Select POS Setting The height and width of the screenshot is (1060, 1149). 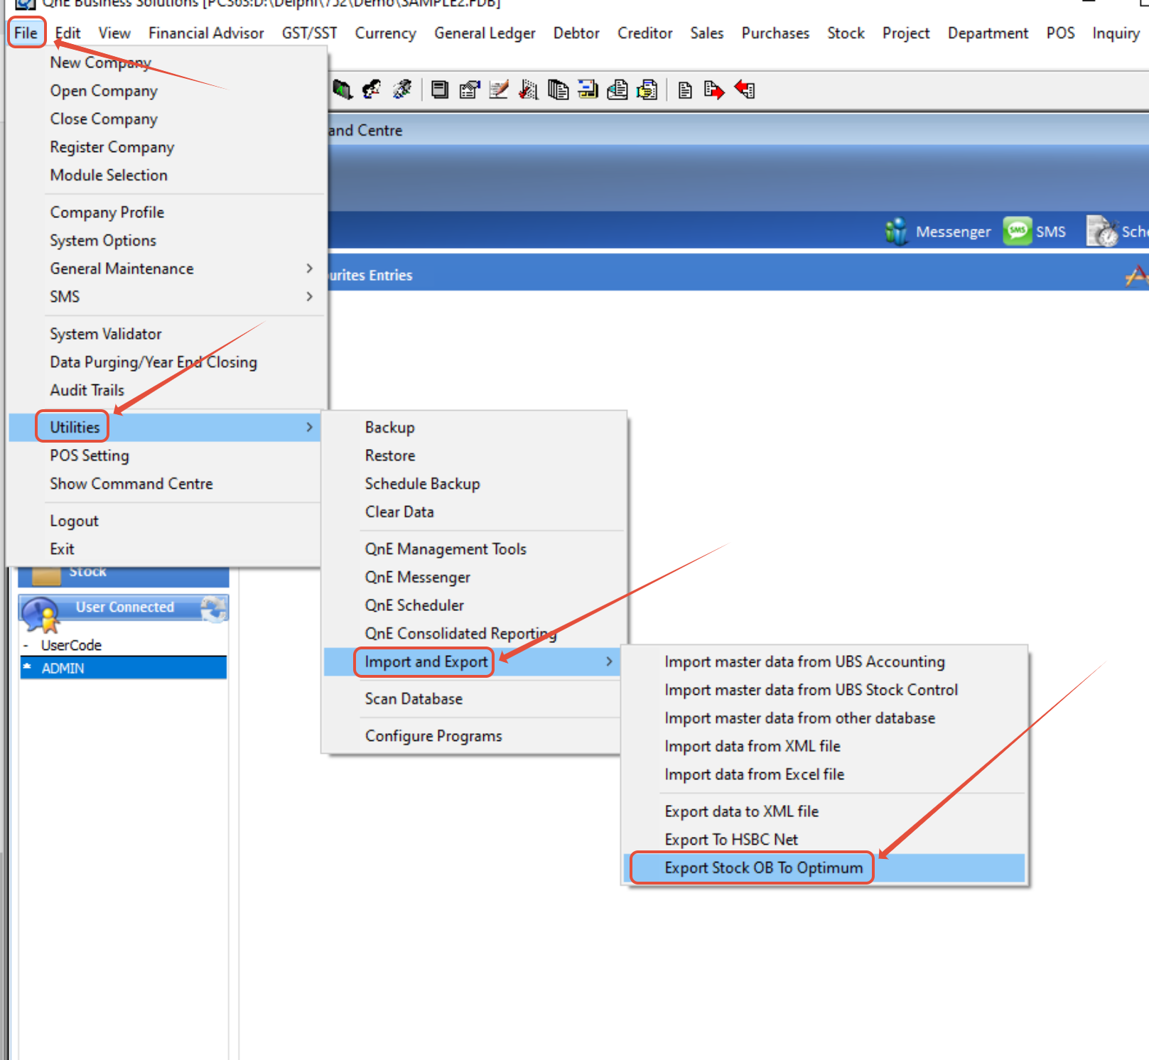tap(90, 455)
